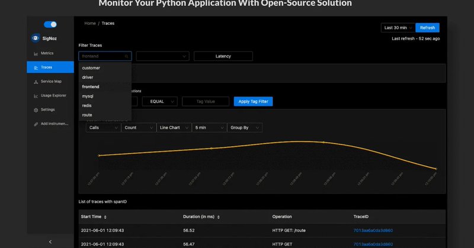Open the Line Chart type dropdown
This screenshot has width=474, height=248.
point(174,128)
